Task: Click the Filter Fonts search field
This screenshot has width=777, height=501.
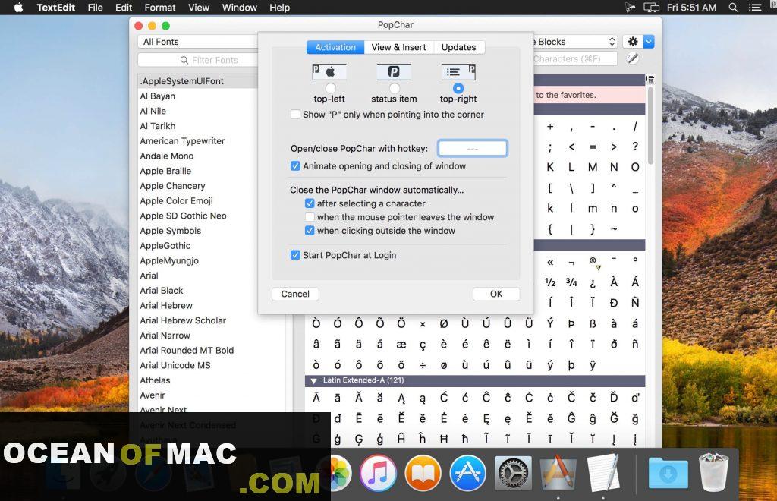Action: coord(198,60)
